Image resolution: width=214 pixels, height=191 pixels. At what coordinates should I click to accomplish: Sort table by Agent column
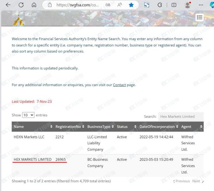(192, 127)
